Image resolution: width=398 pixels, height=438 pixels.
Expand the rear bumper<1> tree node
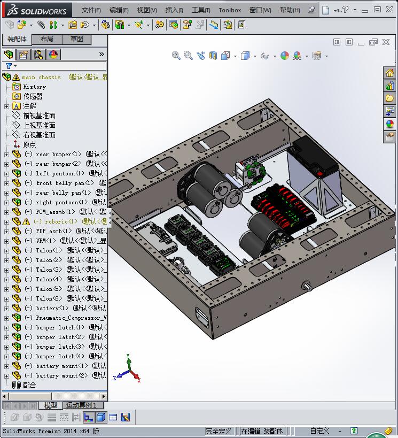click(6, 155)
